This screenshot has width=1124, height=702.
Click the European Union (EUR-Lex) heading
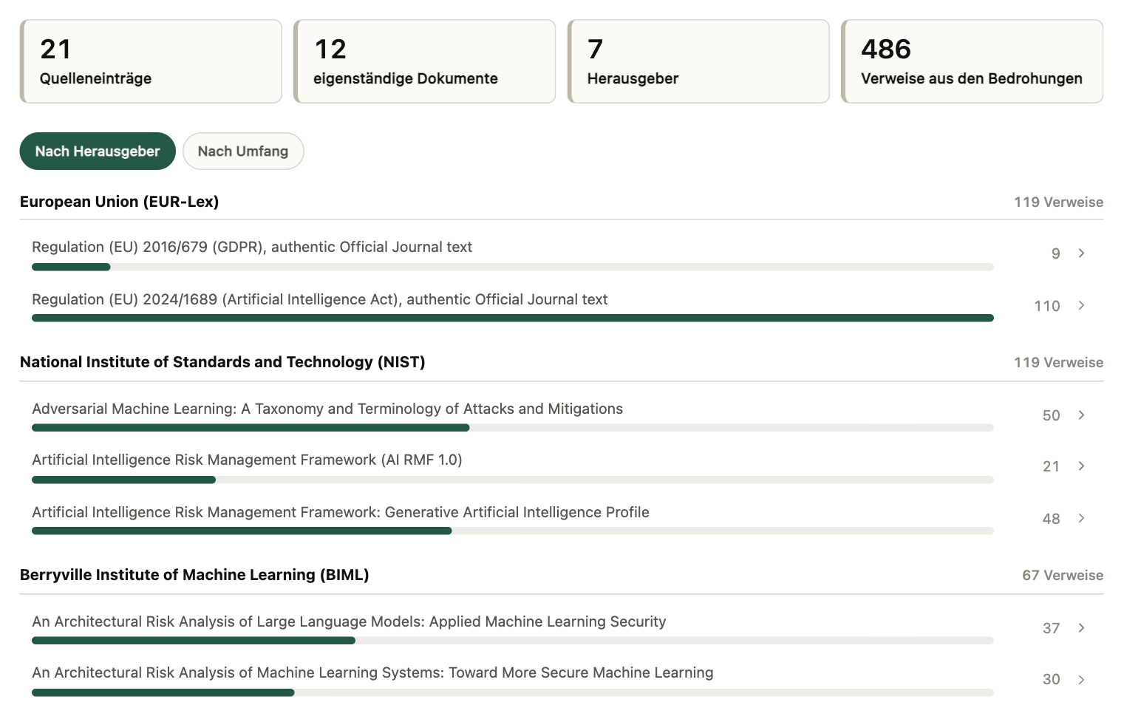(120, 202)
